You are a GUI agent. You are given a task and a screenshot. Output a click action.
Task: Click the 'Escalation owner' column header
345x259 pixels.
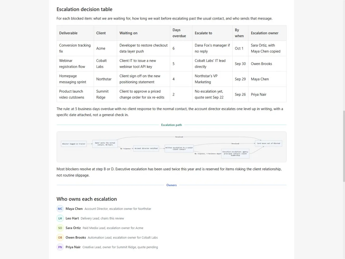click(x=267, y=33)
